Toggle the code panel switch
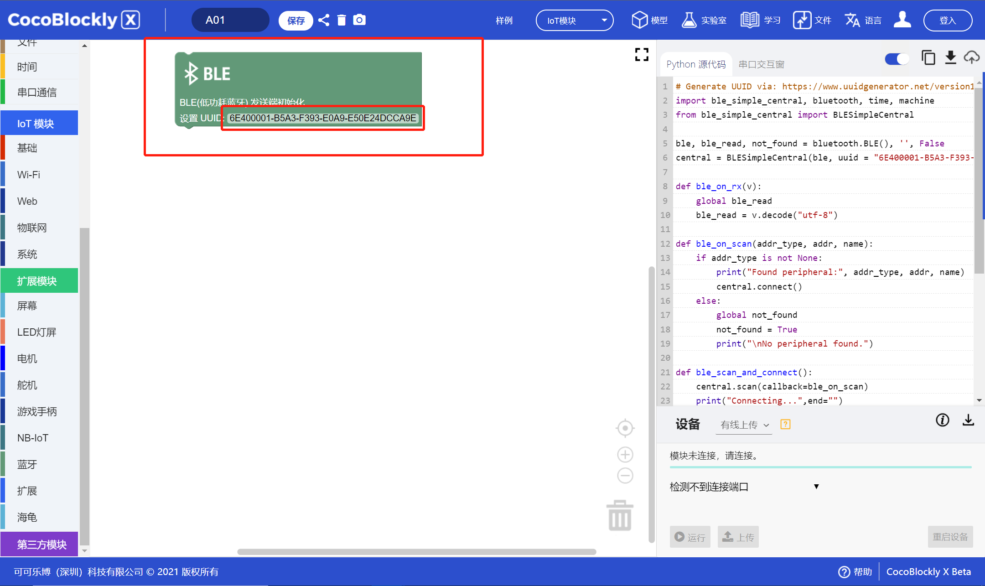The height and width of the screenshot is (586, 985). click(897, 59)
